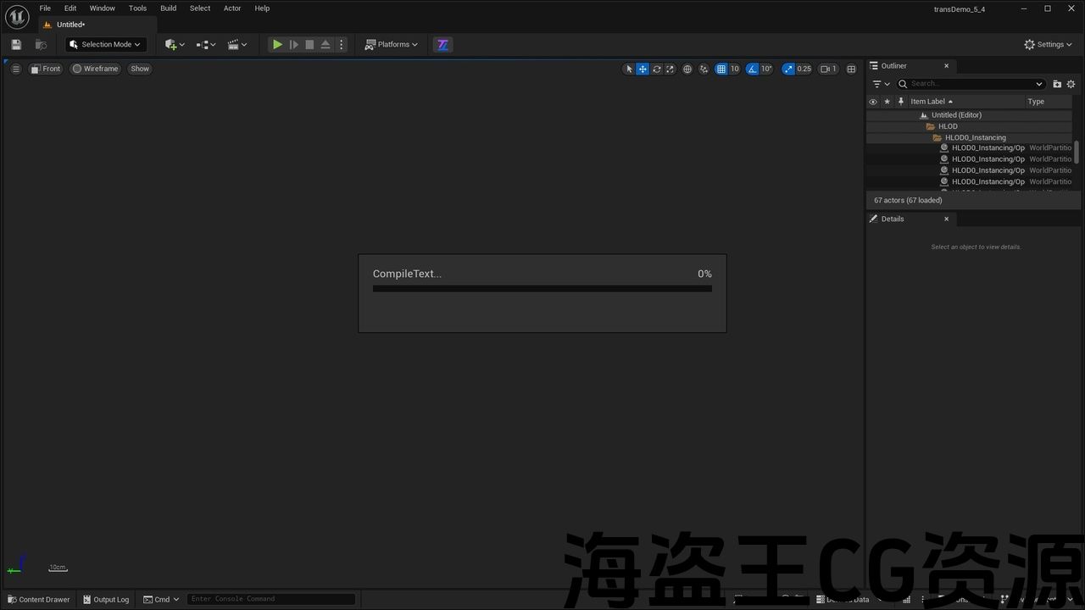Toggle rotation angle snapping
Screen dimensions: 1085x610
753,69
